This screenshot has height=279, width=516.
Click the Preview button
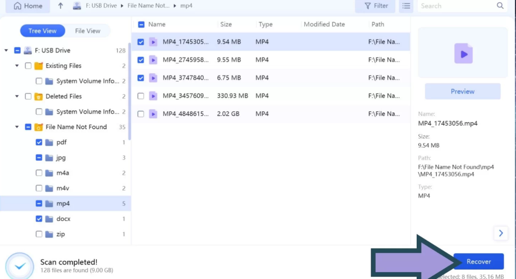tap(463, 91)
